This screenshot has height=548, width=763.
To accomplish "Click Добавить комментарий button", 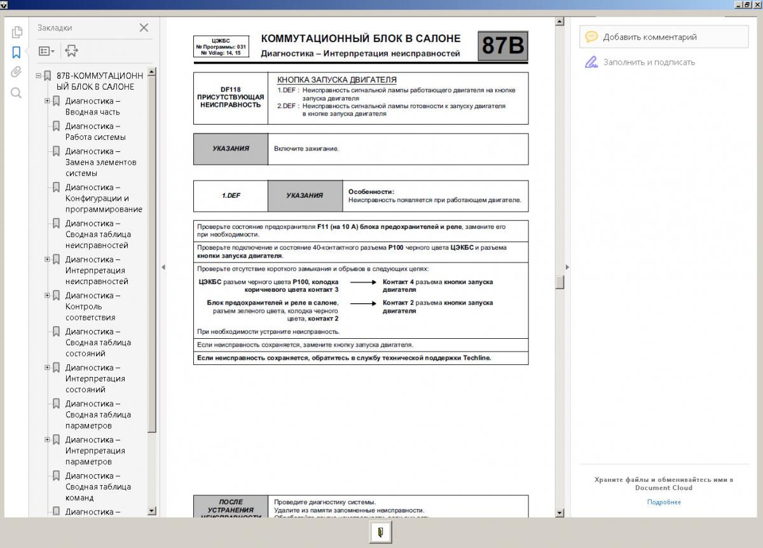I will click(x=663, y=37).
